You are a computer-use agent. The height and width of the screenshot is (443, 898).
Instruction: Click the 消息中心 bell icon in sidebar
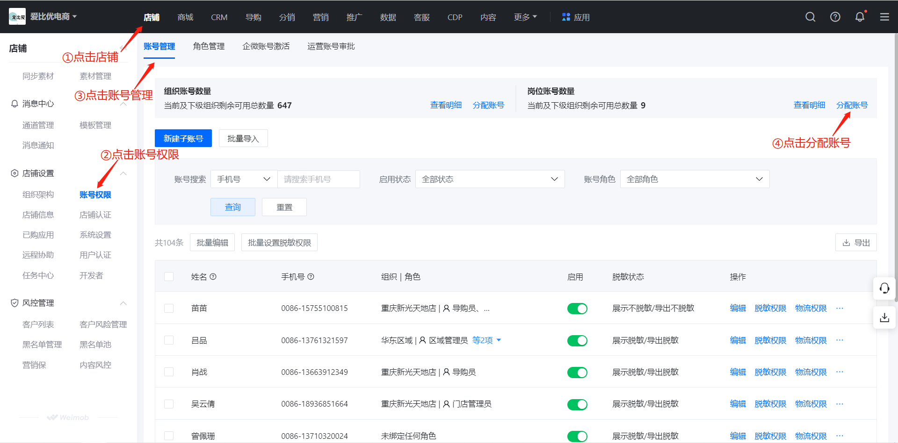14,104
